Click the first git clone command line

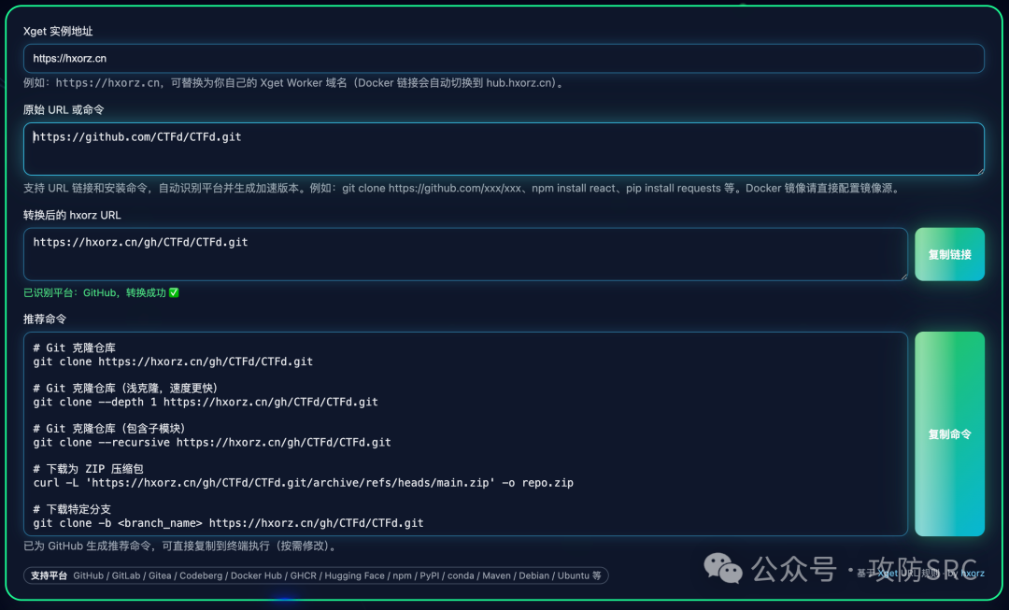[173, 361]
